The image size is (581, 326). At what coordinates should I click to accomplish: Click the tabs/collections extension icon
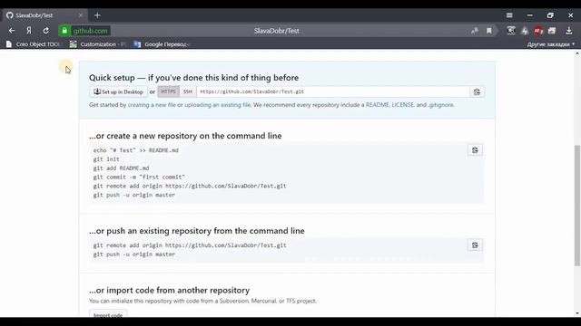[x=552, y=31]
